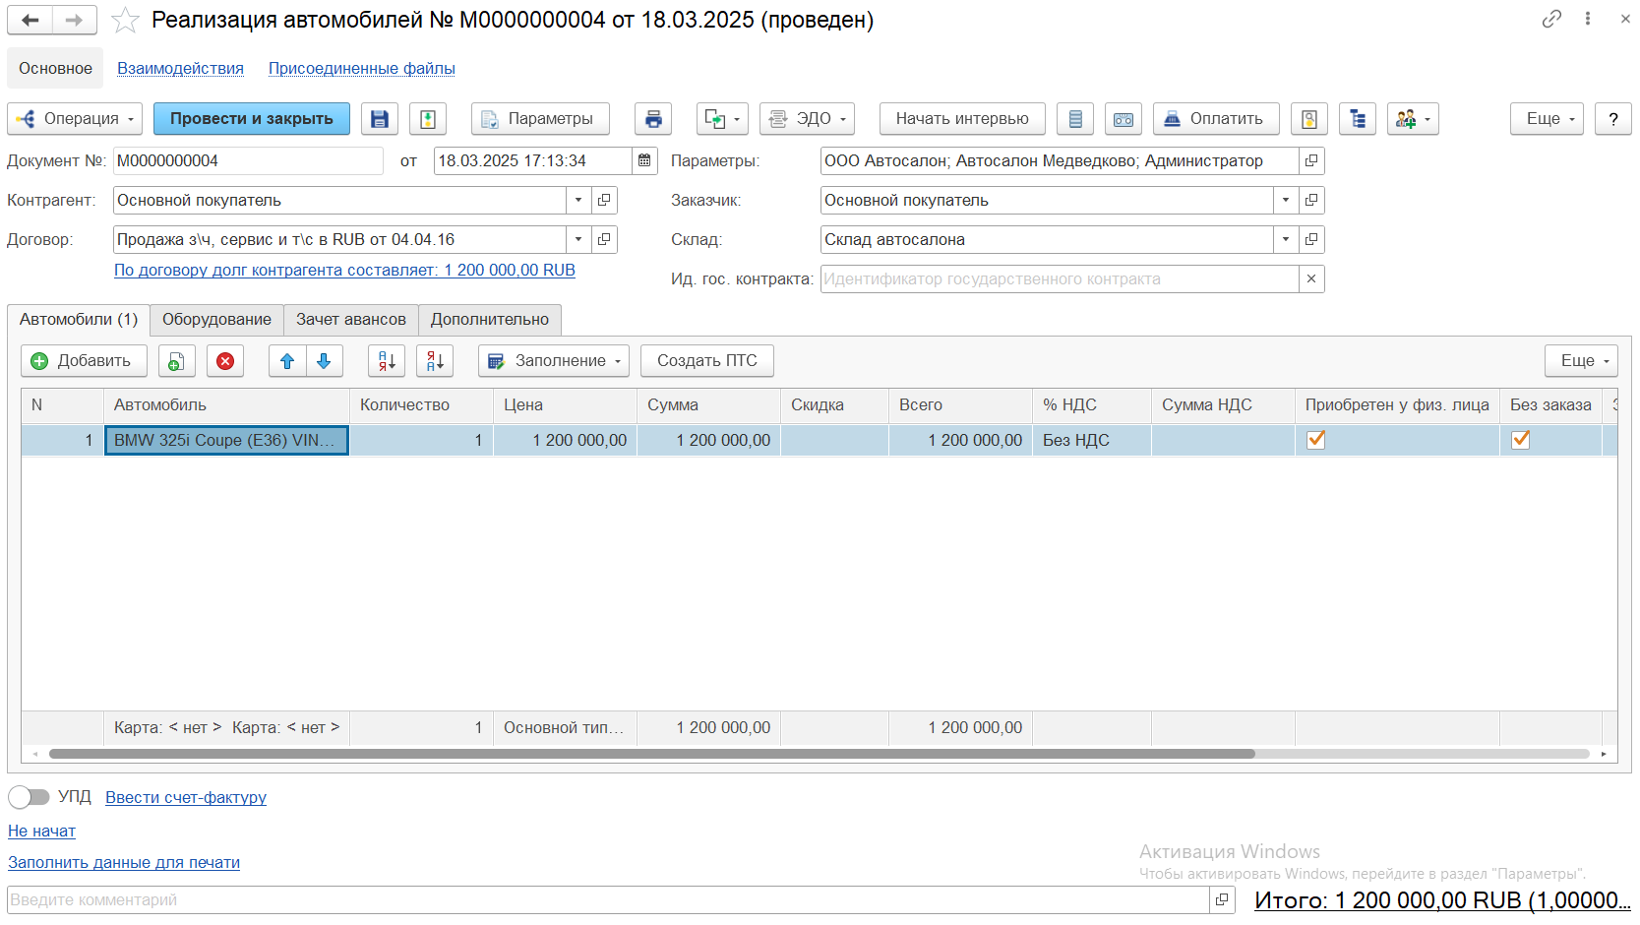Open the Склад card icon
The width and height of the screenshot is (1640, 925).
pos(1311,239)
